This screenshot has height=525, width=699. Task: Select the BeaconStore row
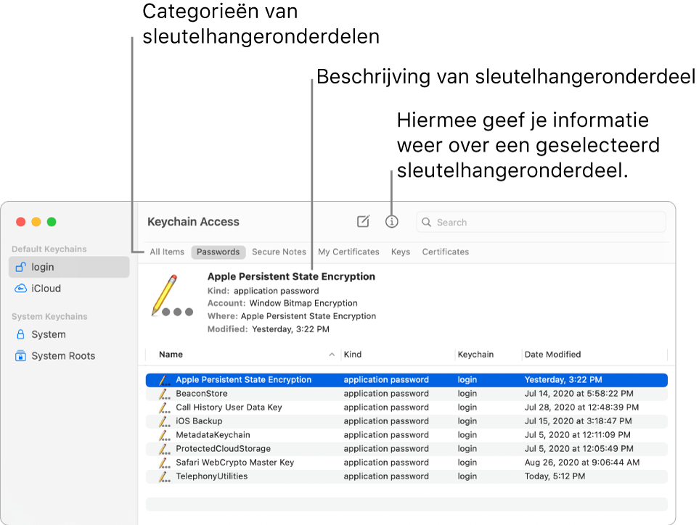tap(406, 394)
